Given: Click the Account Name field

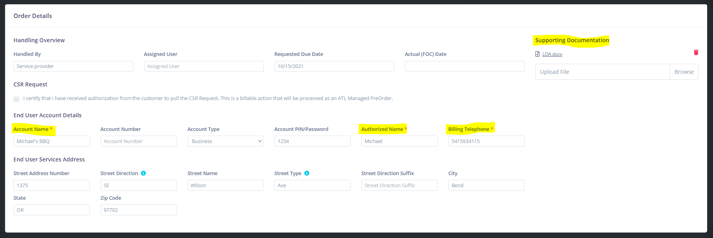Looking at the screenshot, I should coord(52,141).
